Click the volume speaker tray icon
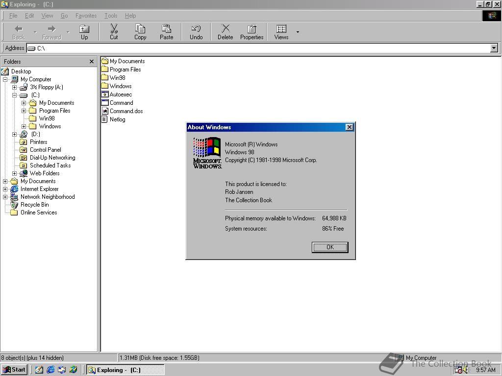502x376 pixels. point(465,370)
